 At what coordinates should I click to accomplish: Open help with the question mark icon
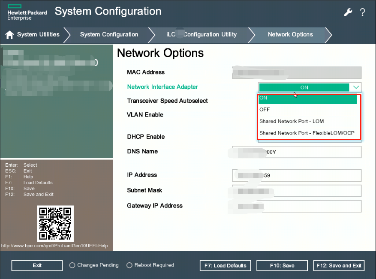click(363, 12)
